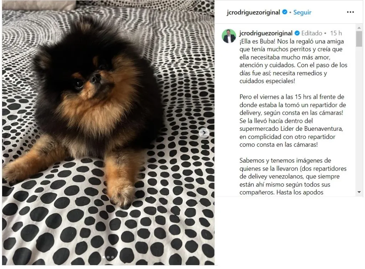This screenshot has height=269, width=365.
Task: Advance to the next photo with carousel arrow
Action: (204, 133)
